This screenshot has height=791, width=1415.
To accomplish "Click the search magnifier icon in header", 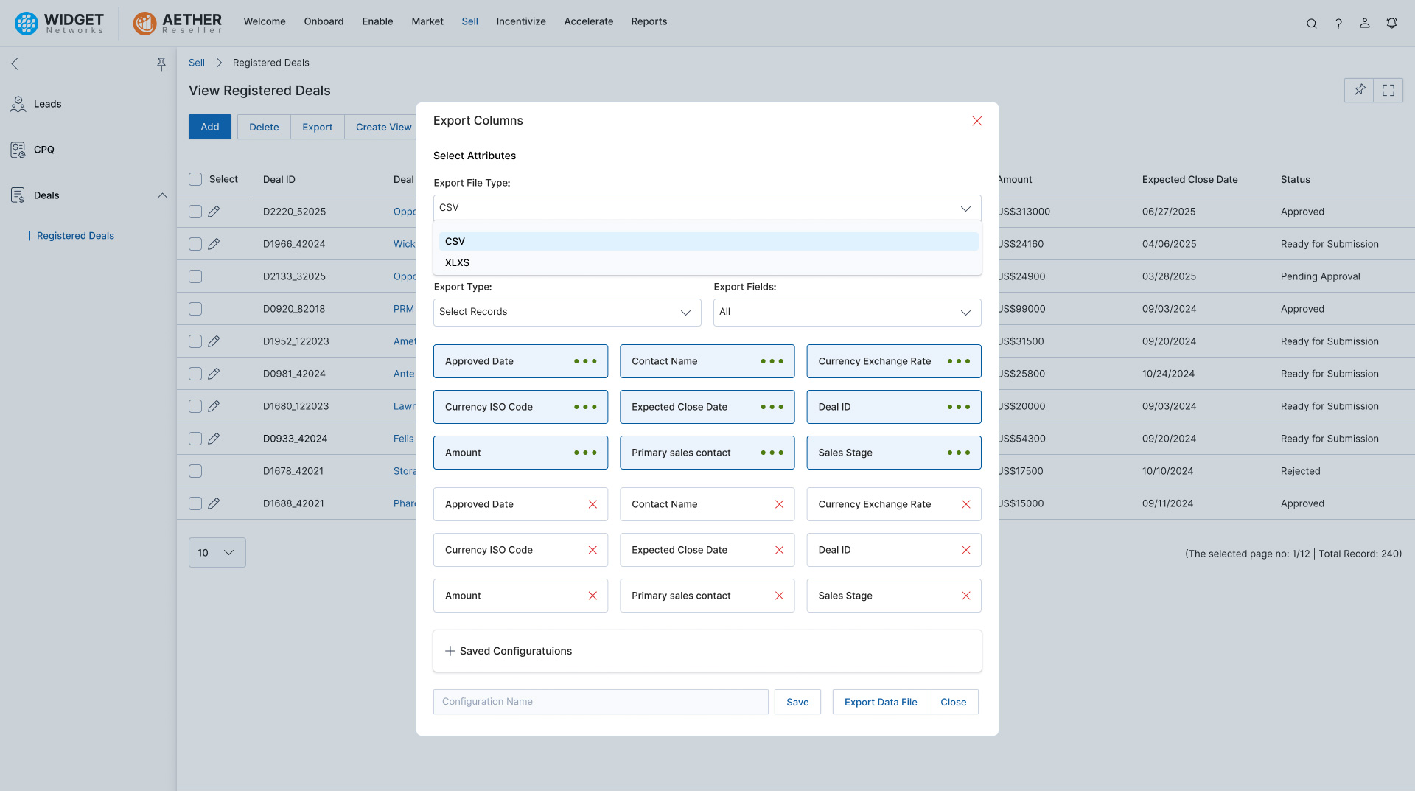I will pos(1311,24).
